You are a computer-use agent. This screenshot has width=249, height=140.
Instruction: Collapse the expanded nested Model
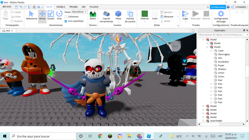coord(207,47)
